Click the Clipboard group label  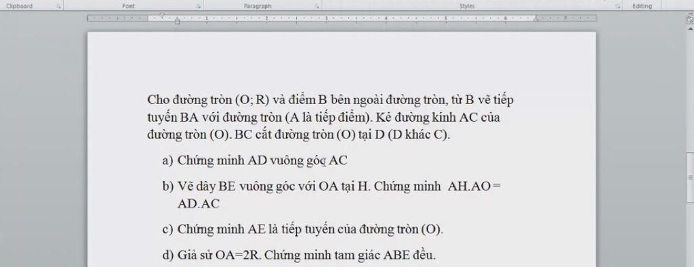pyautogui.click(x=19, y=6)
